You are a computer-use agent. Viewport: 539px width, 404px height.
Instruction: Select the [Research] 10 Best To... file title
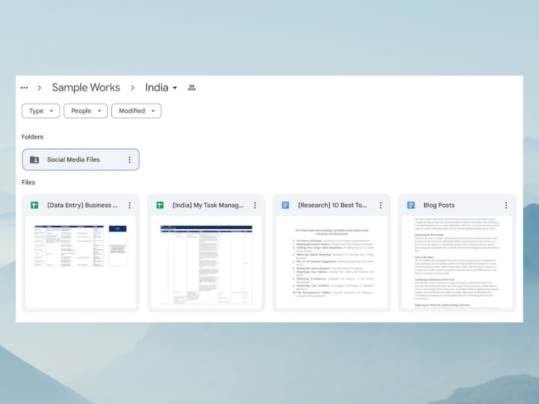coord(333,205)
